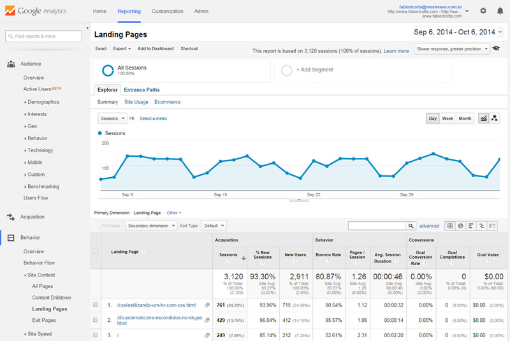Click the graduation cap help icon
Screen dimensions: 510x341
(x=496, y=48)
